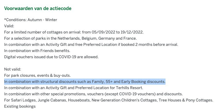Viewport: 224px width, 111px height.
Task: Click the "Voorwaarden van de actiecode" heading
Action: click(38, 8)
